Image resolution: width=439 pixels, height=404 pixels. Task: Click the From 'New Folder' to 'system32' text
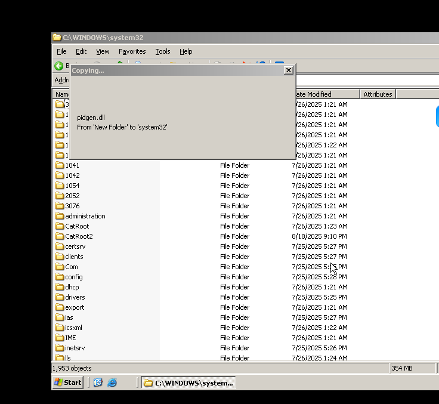[122, 127]
